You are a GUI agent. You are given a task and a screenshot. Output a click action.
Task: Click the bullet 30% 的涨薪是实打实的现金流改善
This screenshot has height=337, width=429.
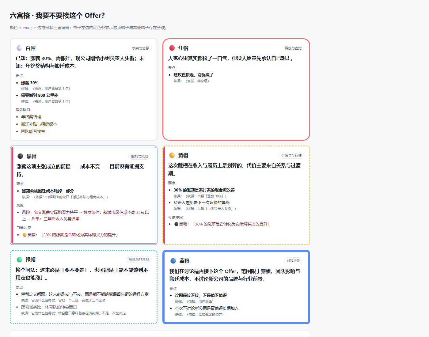tap(204, 190)
